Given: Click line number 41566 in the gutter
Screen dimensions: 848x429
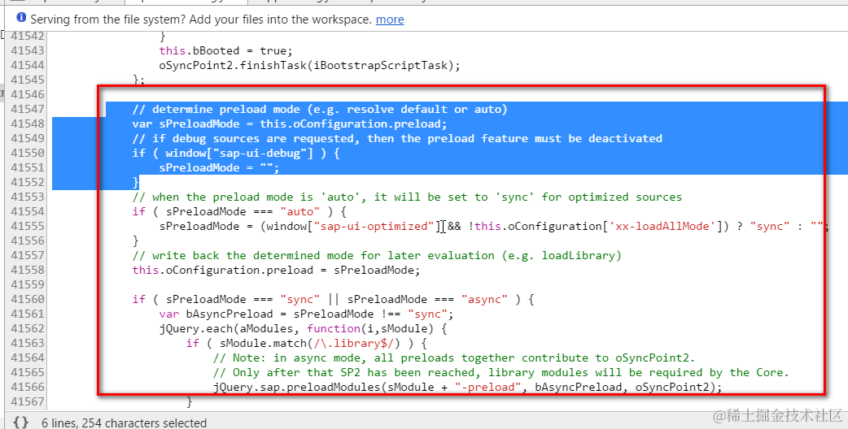Looking at the screenshot, I should 28,387.
